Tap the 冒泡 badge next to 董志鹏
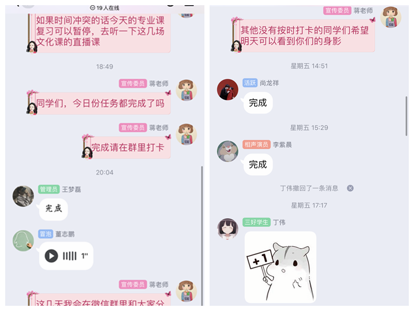 pos(46,234)
